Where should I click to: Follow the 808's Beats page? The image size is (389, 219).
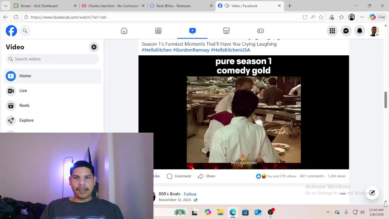(190, 194)
